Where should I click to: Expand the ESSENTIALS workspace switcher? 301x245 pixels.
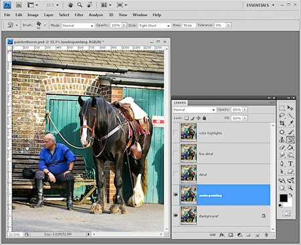(260, 5)
